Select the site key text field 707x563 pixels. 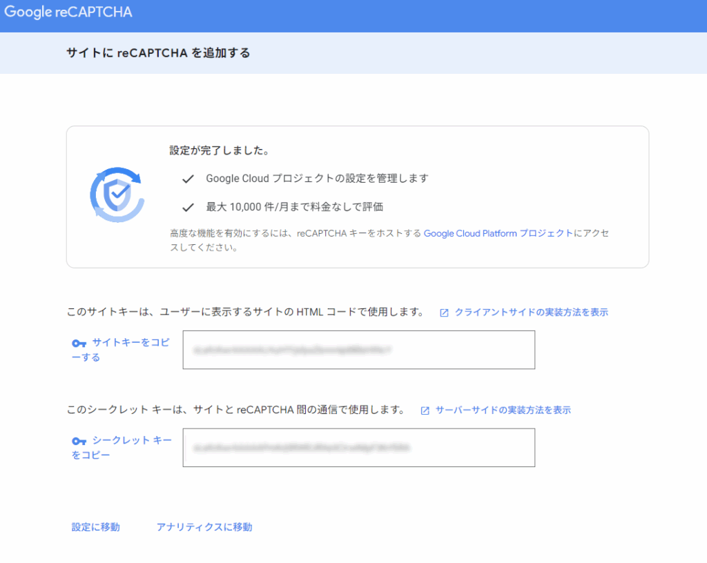coord(359,350)
